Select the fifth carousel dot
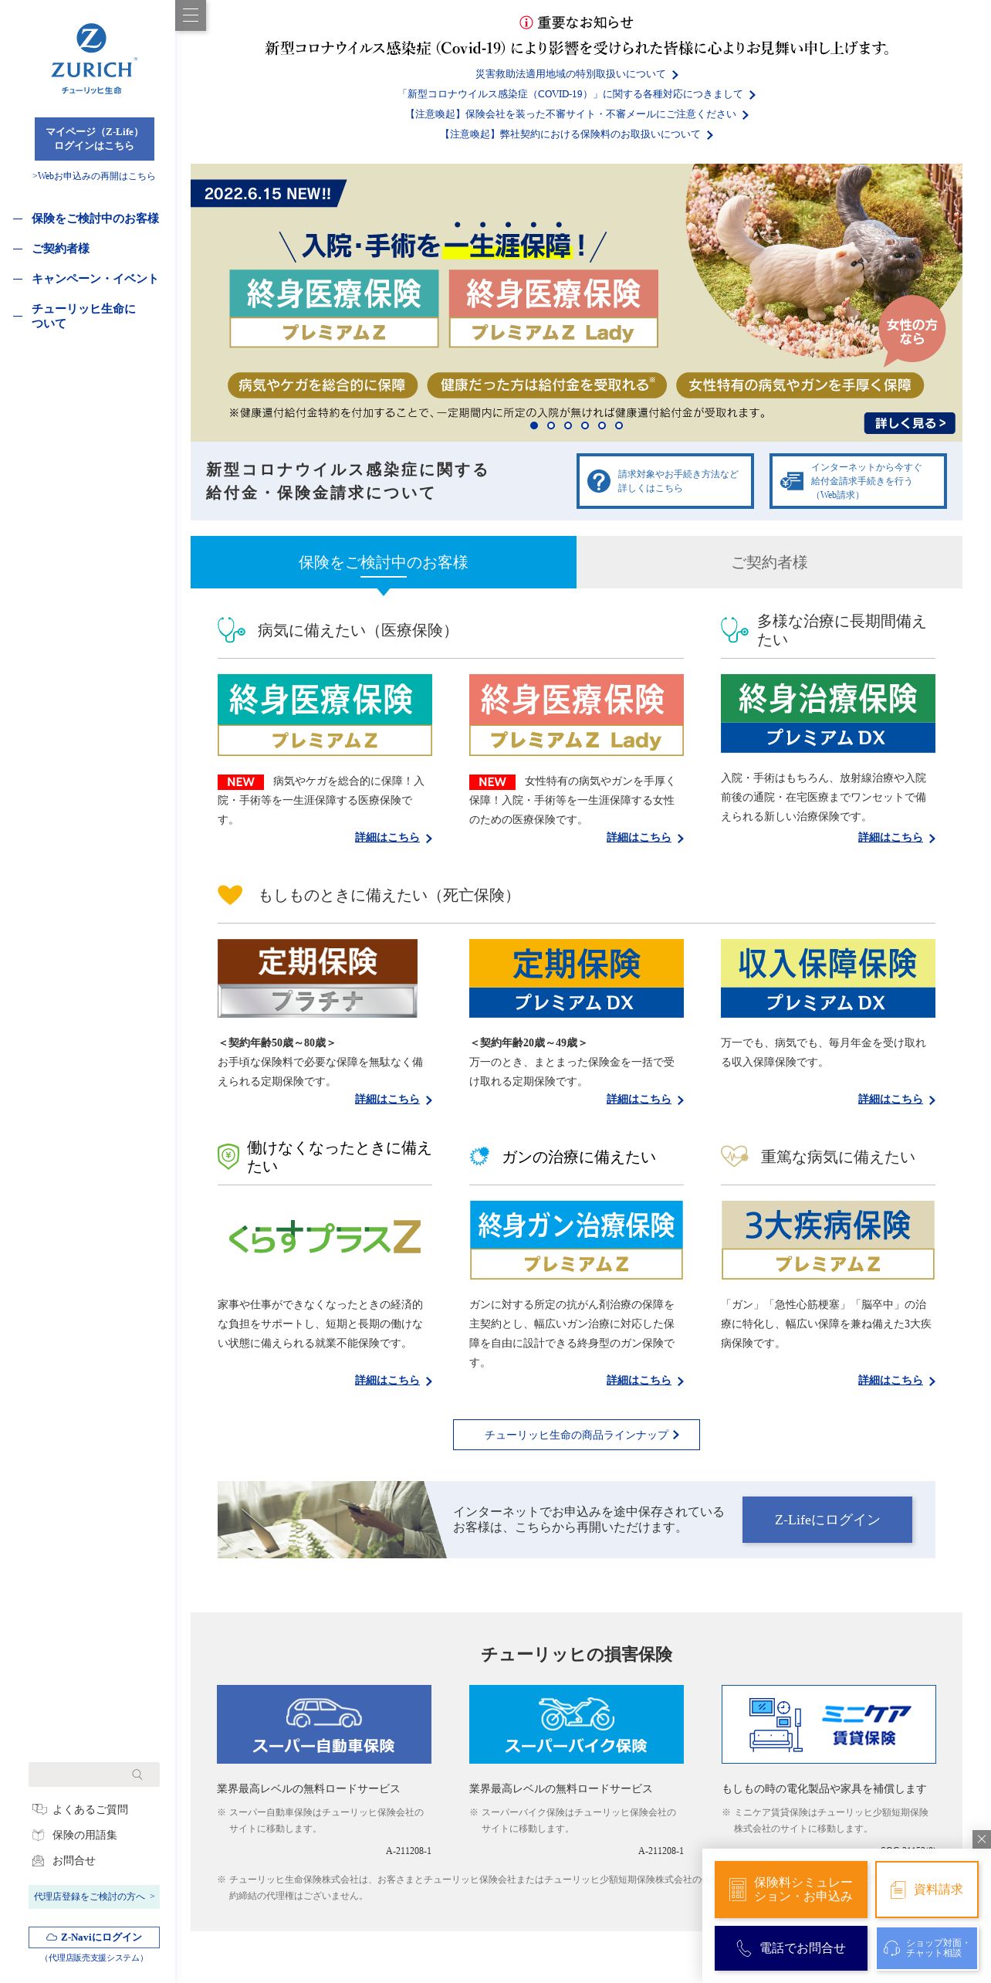Screen dimensions: 991x1983 pos(602,425)
